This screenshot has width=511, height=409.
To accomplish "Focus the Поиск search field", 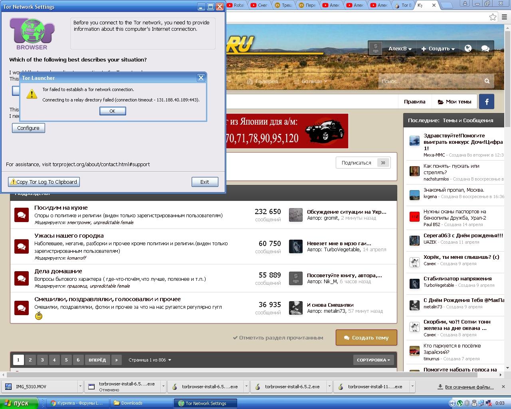I will (429, 81).
